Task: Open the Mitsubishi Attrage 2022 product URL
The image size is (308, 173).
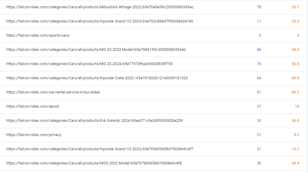Action: pos(100,7)
